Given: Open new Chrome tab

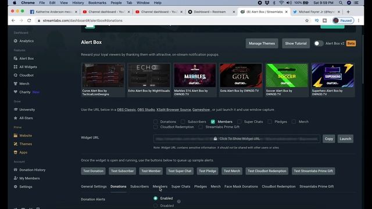Looking at the screenshot, I should 348,12.
